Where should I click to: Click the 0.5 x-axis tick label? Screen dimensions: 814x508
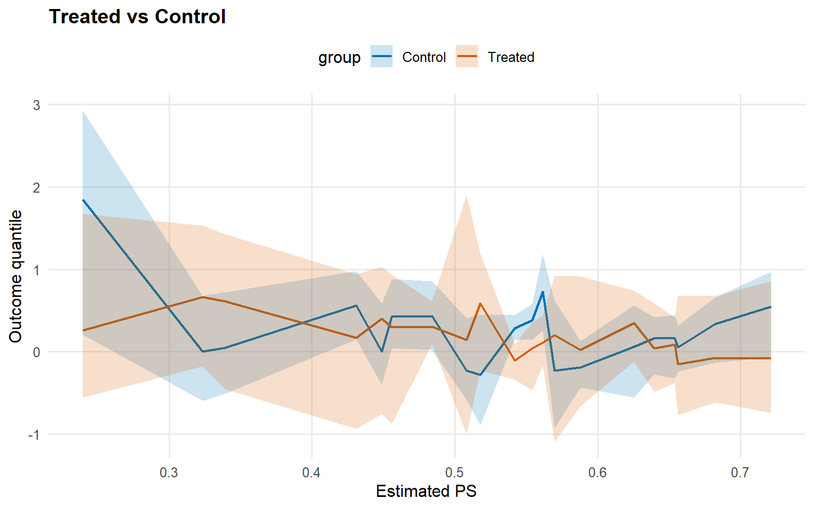(455, 473)
